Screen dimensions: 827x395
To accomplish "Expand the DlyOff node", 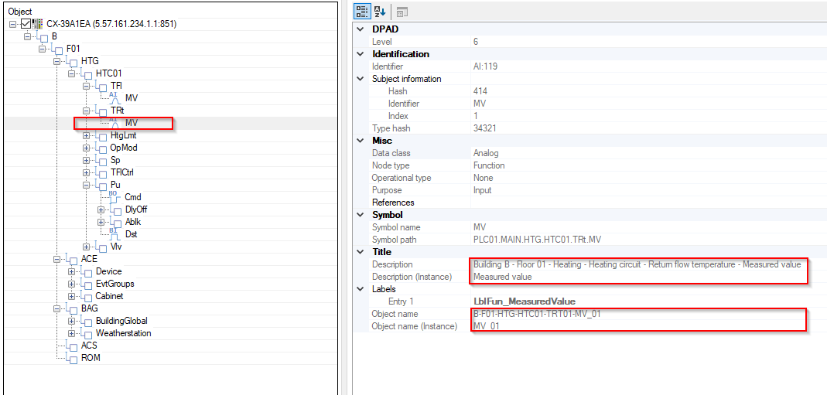I will pos(101,209).
